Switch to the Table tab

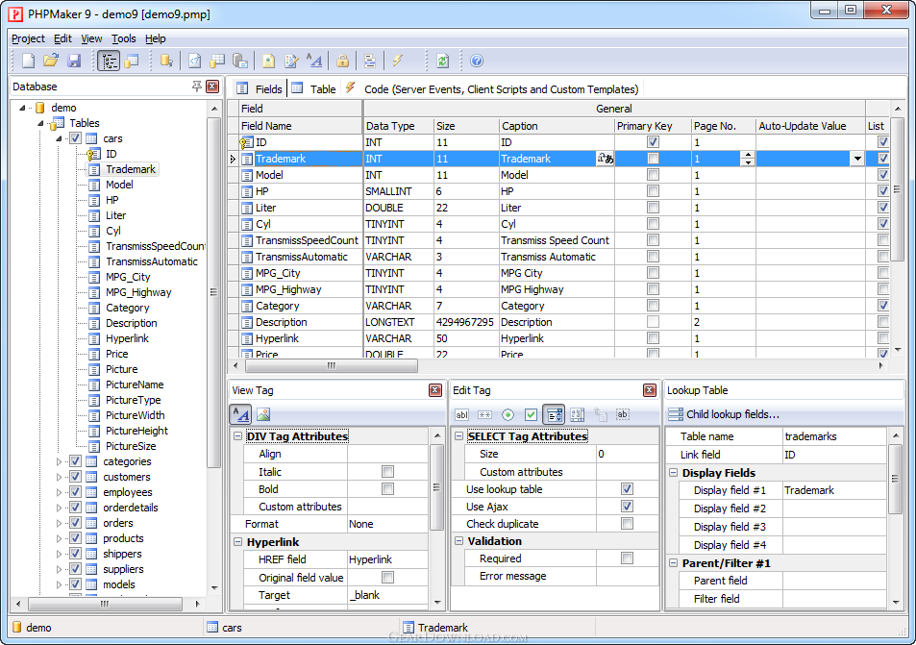pos(314,88)
